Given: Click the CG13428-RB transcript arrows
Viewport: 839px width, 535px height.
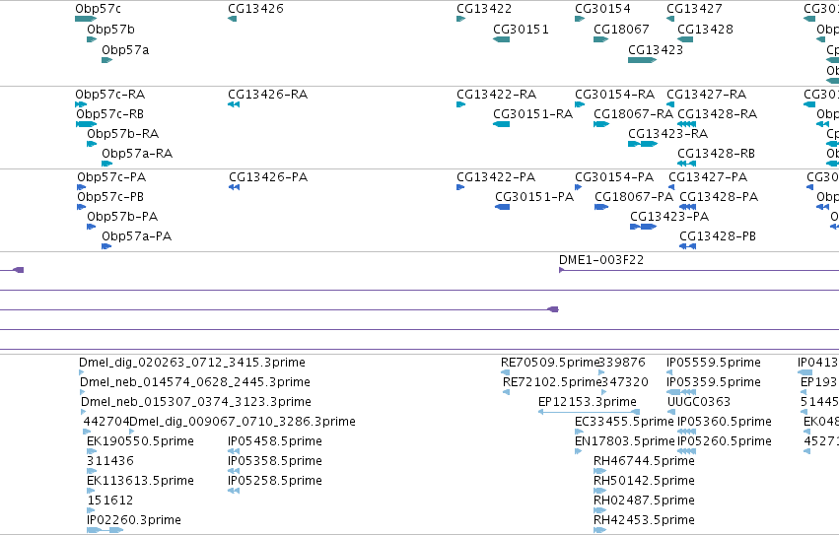Looking at the screenshot, I should click(686, 164).
